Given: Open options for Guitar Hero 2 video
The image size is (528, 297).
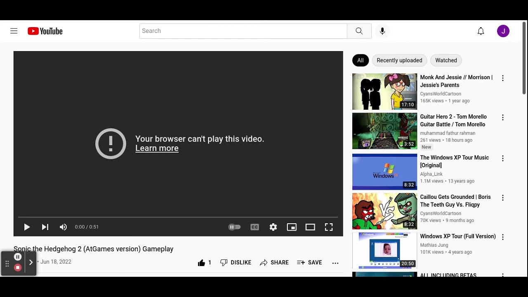Looking at the screenshot, I should [x=502, y=118].
